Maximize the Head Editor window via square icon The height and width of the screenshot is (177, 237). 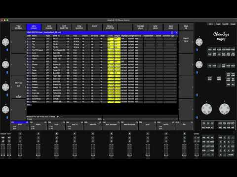tap(172, 32)
